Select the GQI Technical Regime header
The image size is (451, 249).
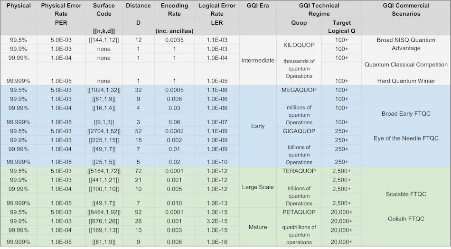[319, 9]
